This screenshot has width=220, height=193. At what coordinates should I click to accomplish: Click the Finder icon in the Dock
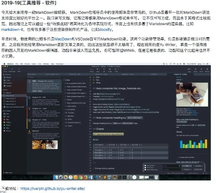point(56,177)
